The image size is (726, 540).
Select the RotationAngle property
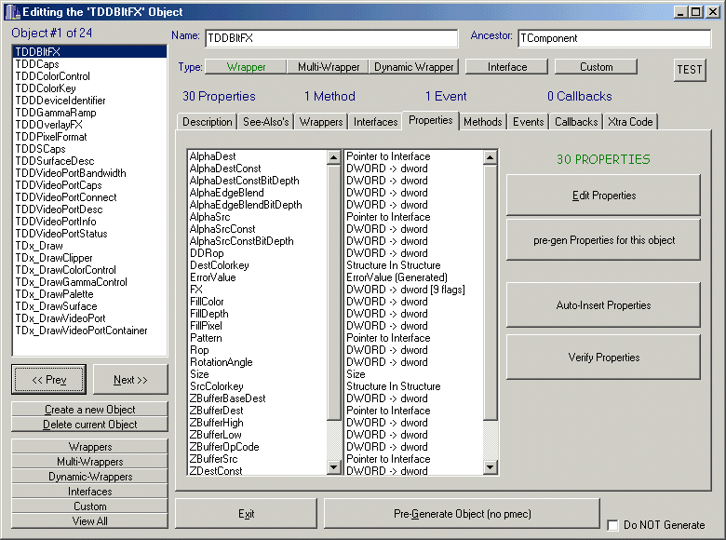pyautogui.click(x=221, y=362)
